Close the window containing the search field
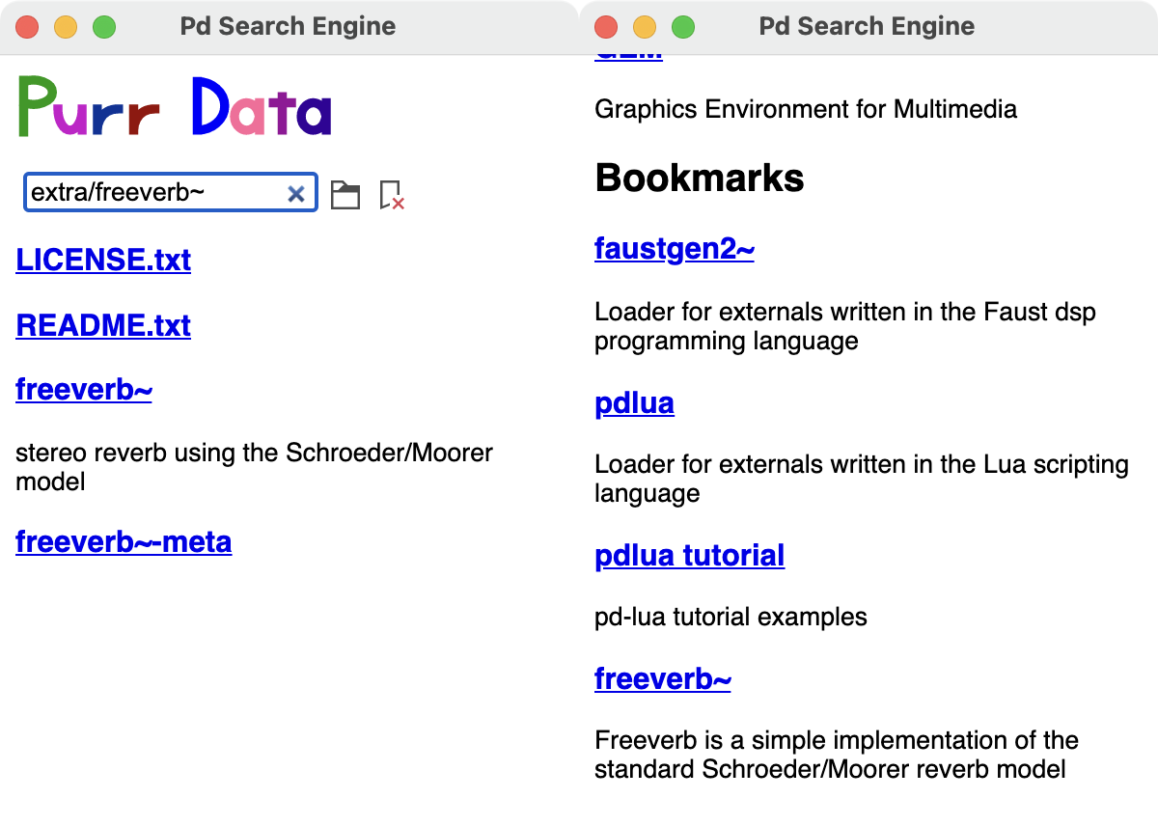This screenshot has width=1158, height=826. pyautogui.click(x=27, y=27)
